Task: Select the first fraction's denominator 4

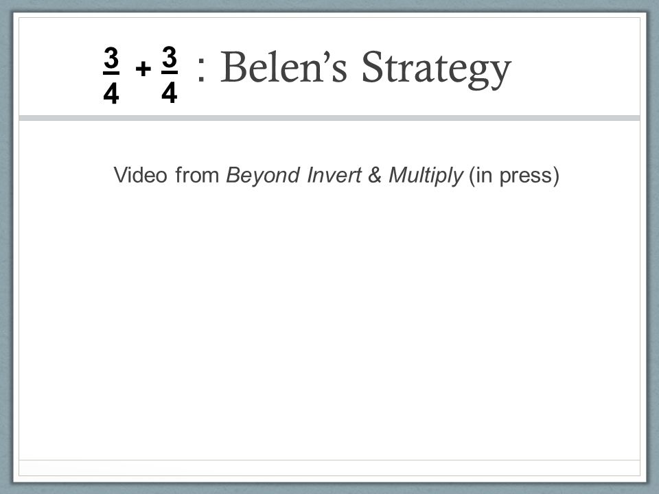Action: pos(111,93)
